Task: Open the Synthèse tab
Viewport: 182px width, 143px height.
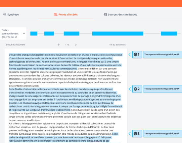Action: pos(11,14)
